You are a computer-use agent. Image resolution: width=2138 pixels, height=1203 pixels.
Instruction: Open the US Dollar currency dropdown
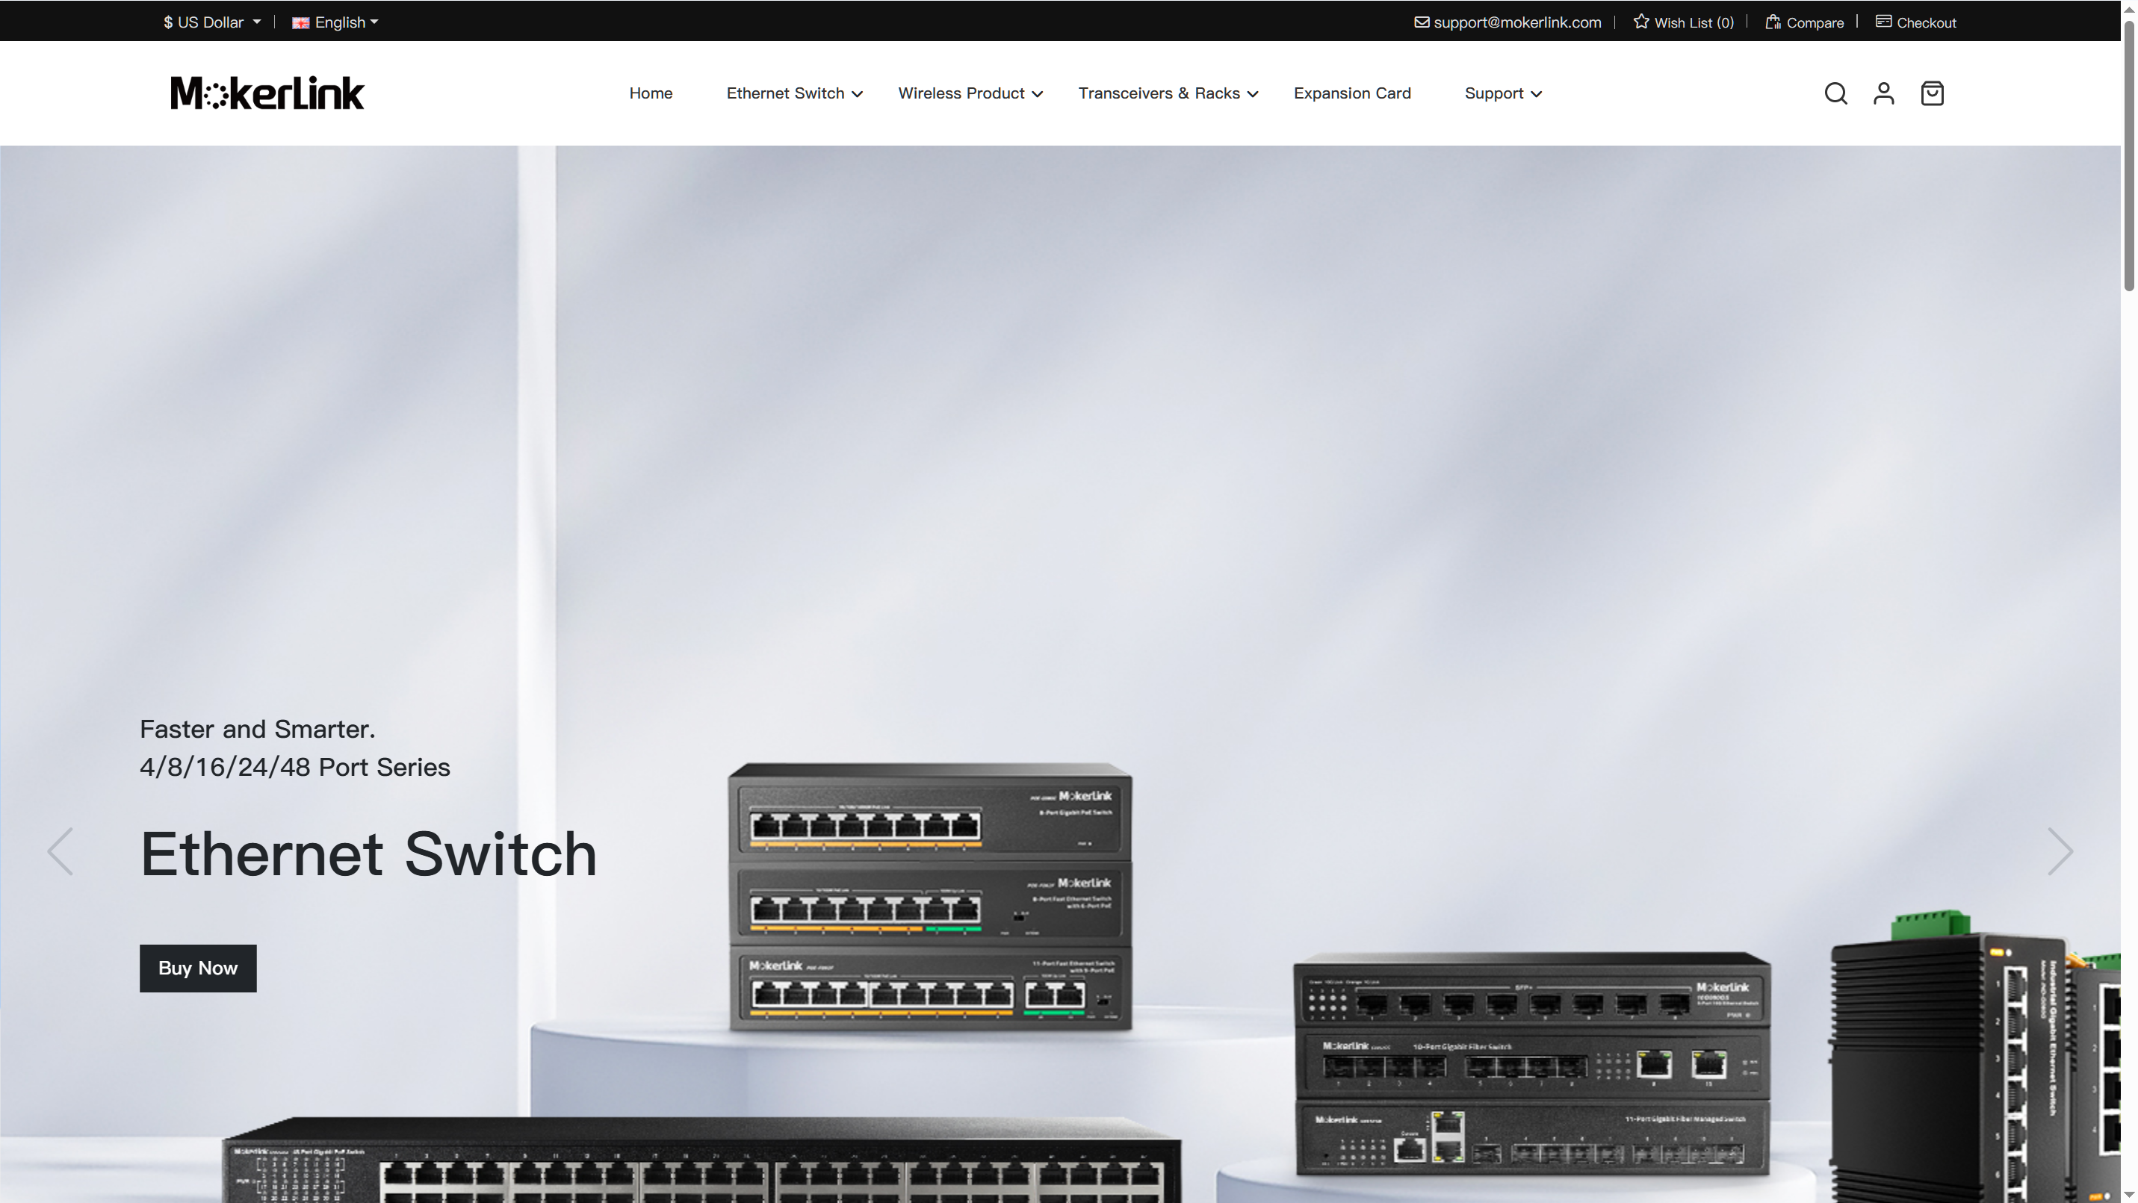[212, 22]
